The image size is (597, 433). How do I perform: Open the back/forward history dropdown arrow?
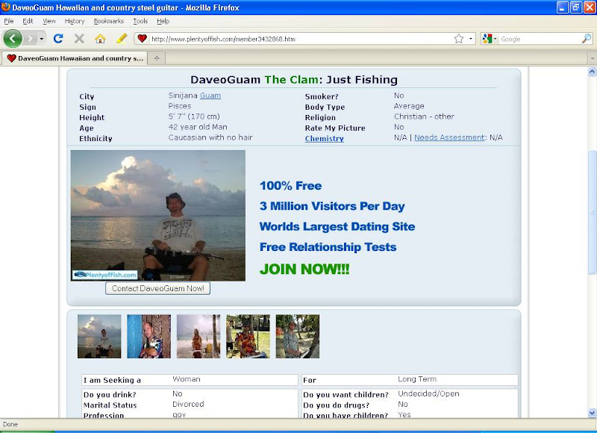(x=42, y=39)
